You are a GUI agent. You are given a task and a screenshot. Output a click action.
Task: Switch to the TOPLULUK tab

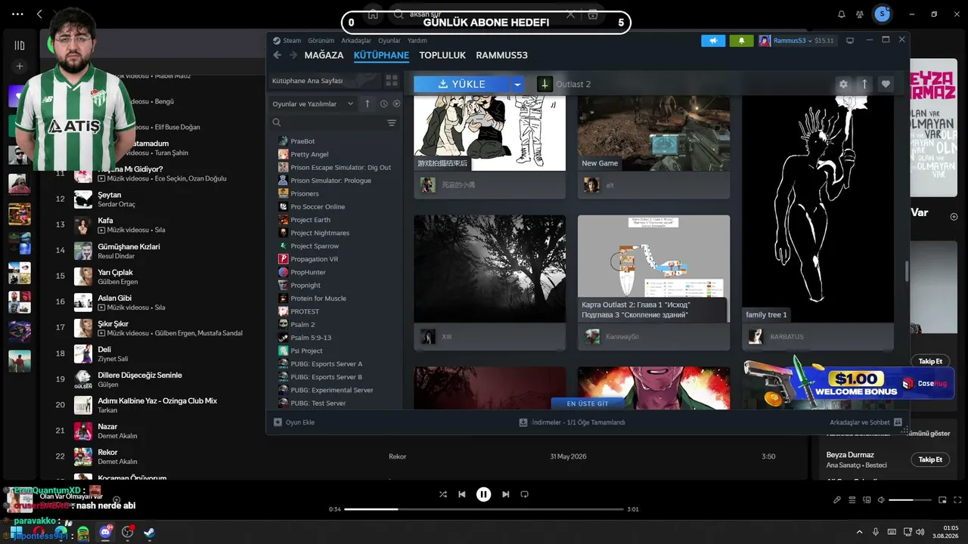click(x=442, y=55)
